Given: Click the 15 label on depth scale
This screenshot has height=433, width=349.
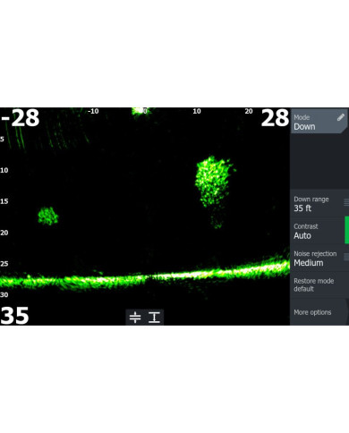Looking at the screenshot, I should pos(4,201).
